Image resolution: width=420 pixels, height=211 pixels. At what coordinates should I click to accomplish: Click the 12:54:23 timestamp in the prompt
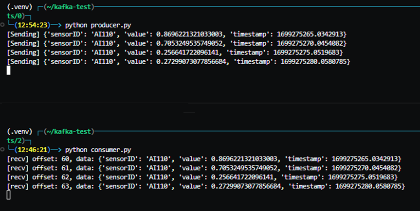point(33,25)
